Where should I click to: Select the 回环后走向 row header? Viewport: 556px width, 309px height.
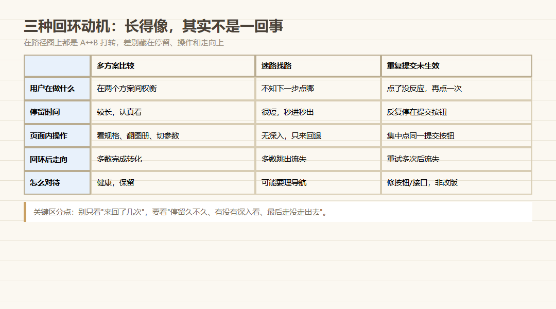57,159
